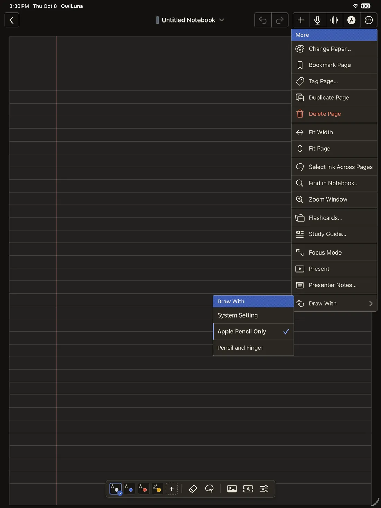Select Apple Pencil Only option
Viewport: 381px width, 508px height.
tap(253, 332)
